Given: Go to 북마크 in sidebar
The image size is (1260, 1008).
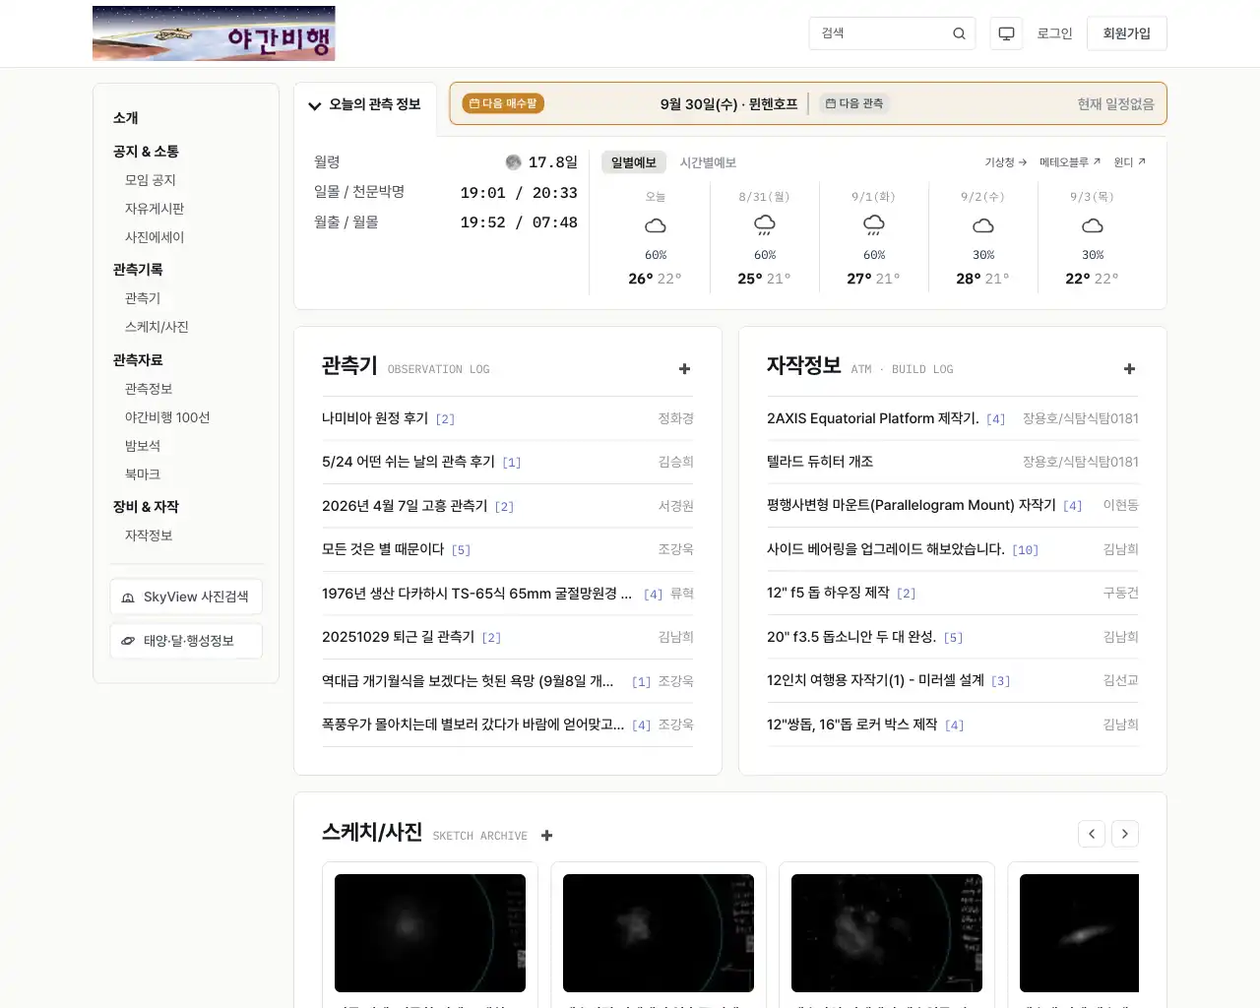Looking at the screenshot, I should 143,474.
